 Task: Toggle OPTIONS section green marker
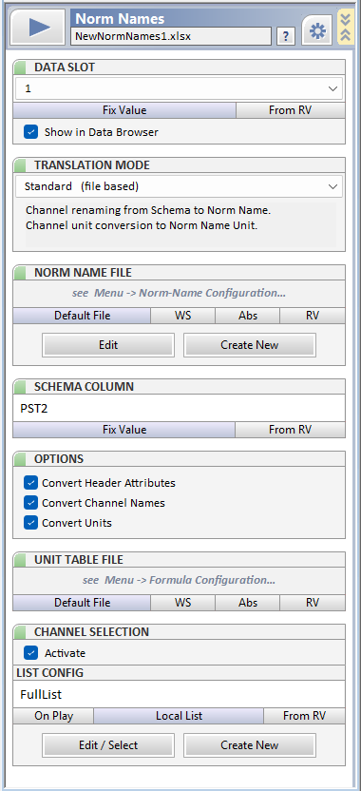click(19, 459)
